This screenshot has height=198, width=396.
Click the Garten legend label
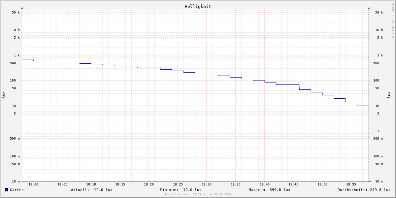17,190
